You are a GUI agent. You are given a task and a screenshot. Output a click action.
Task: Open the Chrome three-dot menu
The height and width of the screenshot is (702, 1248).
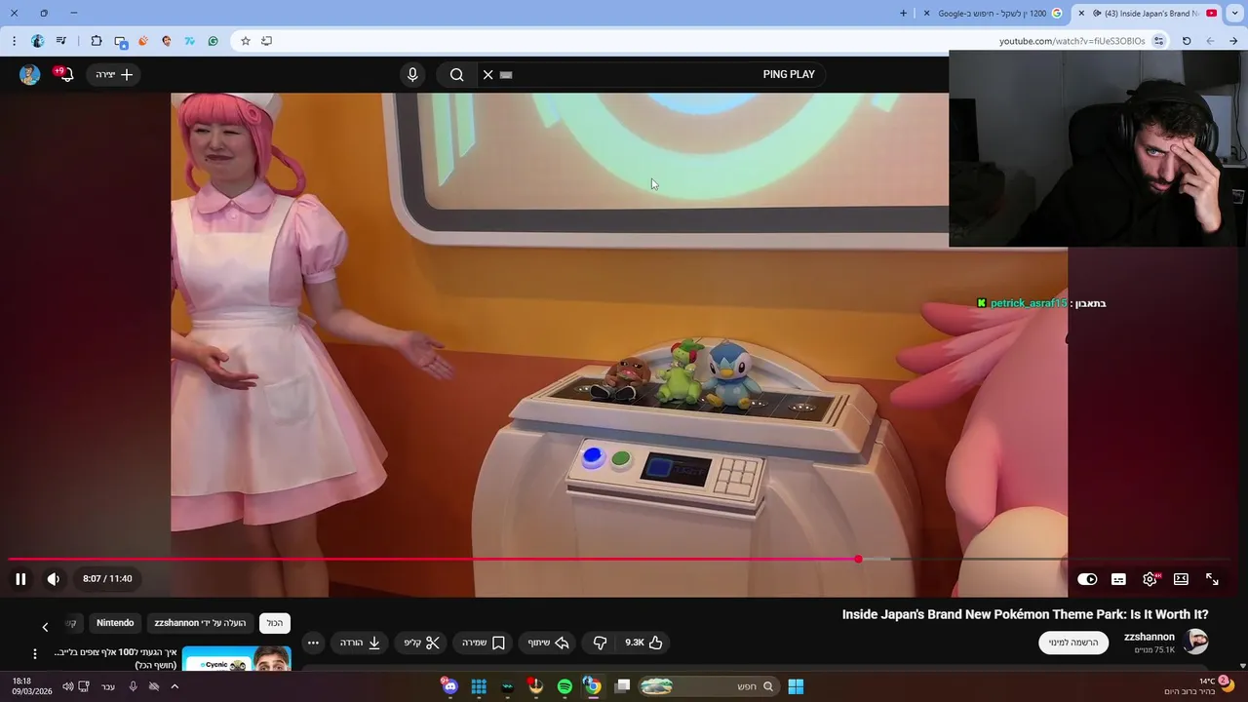tap(14, 41)
